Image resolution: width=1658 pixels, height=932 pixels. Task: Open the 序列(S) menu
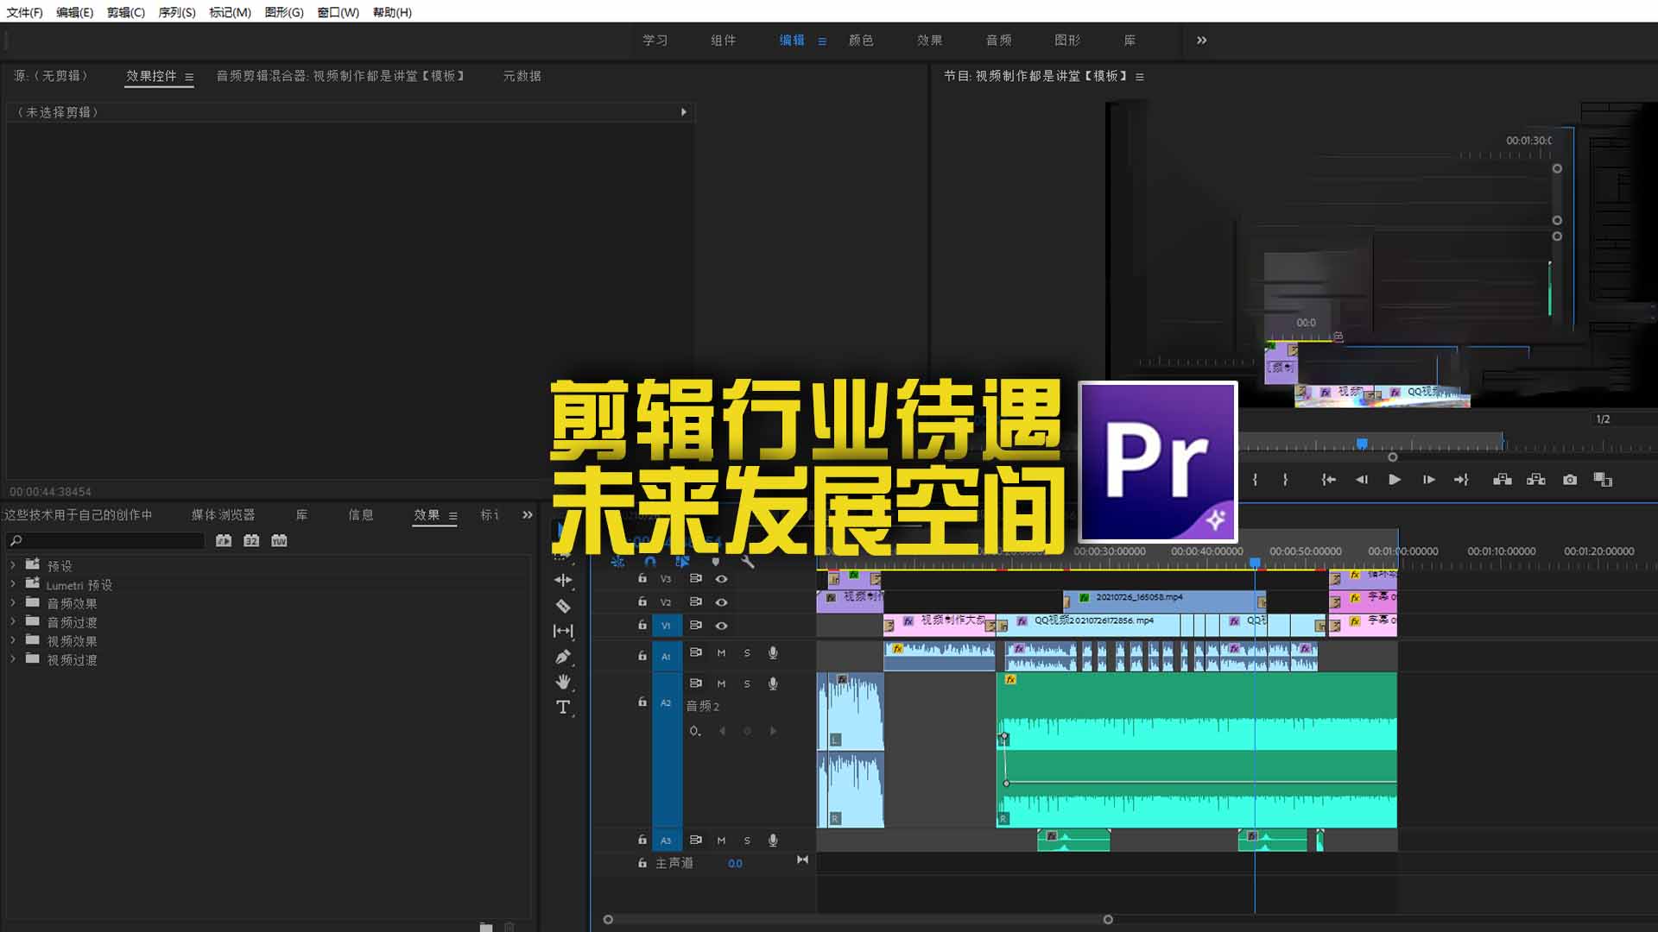pos(176,12)
